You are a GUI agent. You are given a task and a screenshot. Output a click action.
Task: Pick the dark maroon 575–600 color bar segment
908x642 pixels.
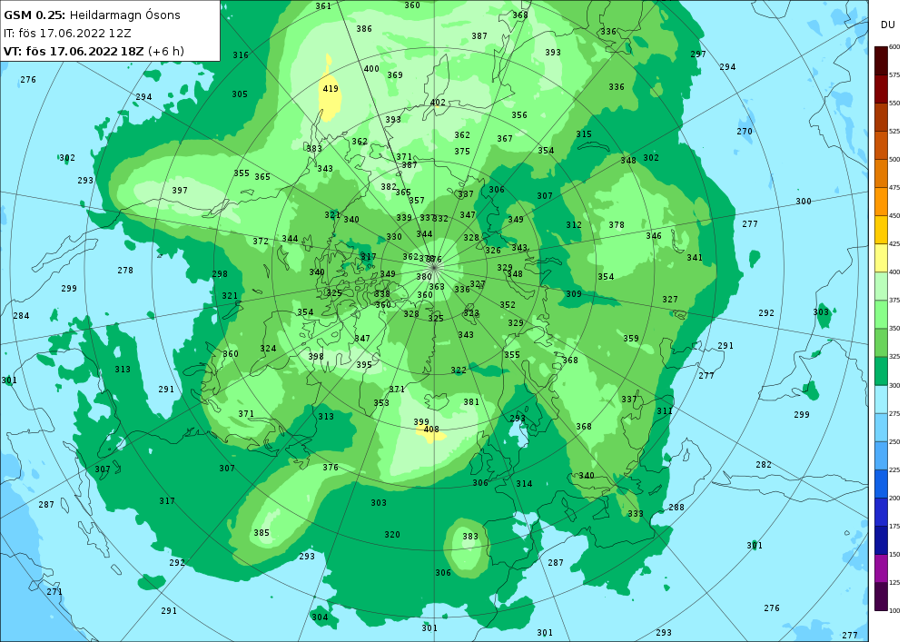click(x=881, y=61)
